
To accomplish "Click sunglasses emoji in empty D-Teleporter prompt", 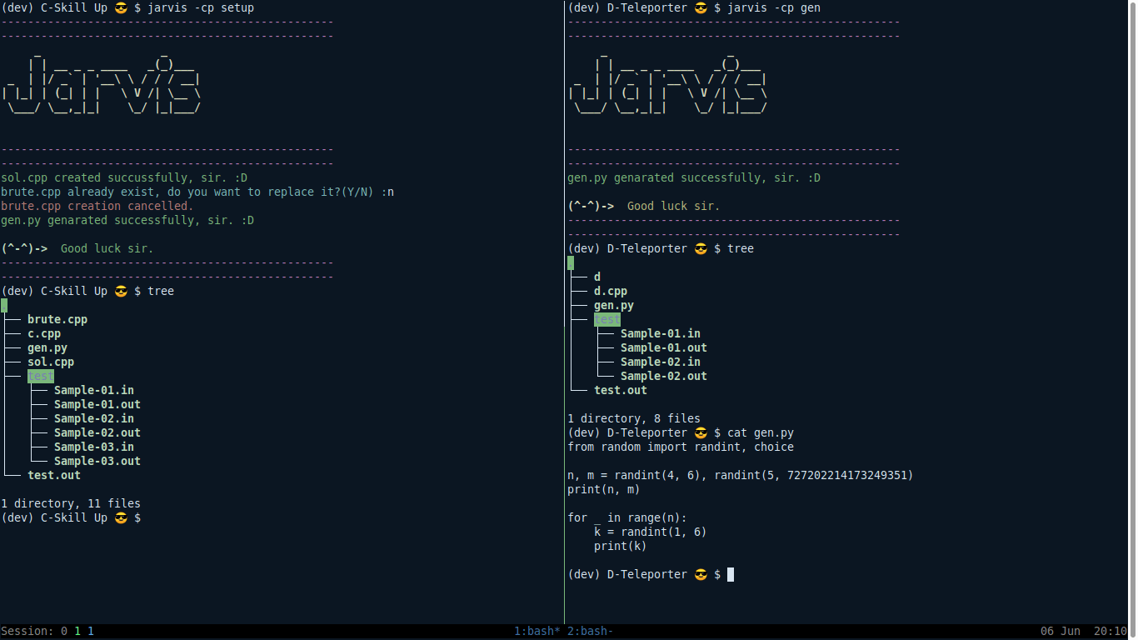I will 701,574.
